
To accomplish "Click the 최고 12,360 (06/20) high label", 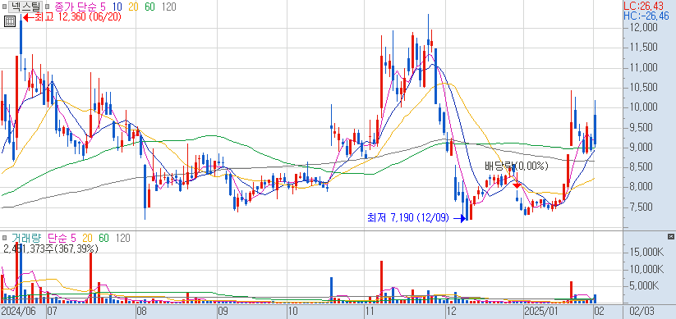I will click(x=77, y=17).
